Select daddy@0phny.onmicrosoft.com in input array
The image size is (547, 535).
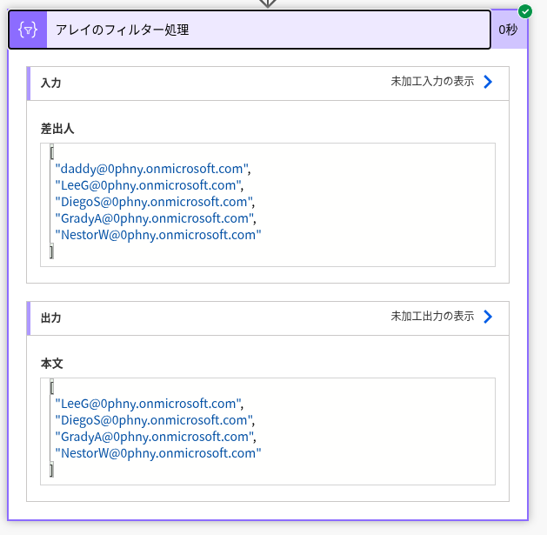(151, 169)
